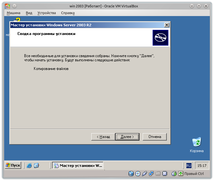The image size is (214, 181).
Task: Open the Справка menu
Action: (68, 13)
